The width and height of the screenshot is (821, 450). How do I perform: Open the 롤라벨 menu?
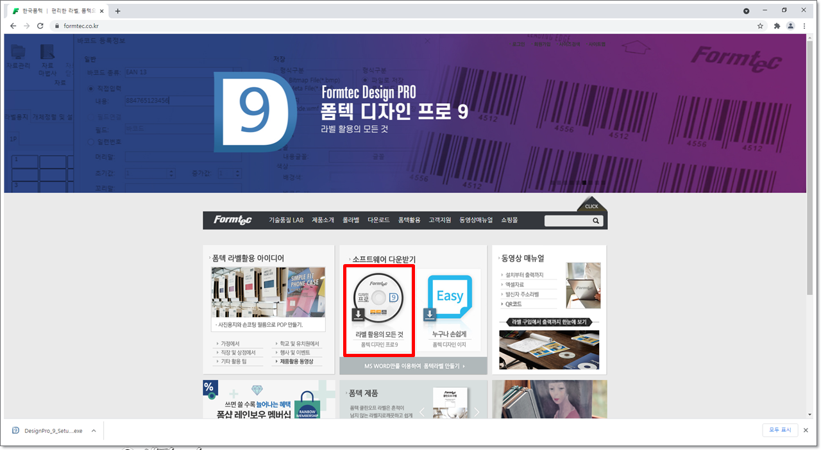coord(351,220)
